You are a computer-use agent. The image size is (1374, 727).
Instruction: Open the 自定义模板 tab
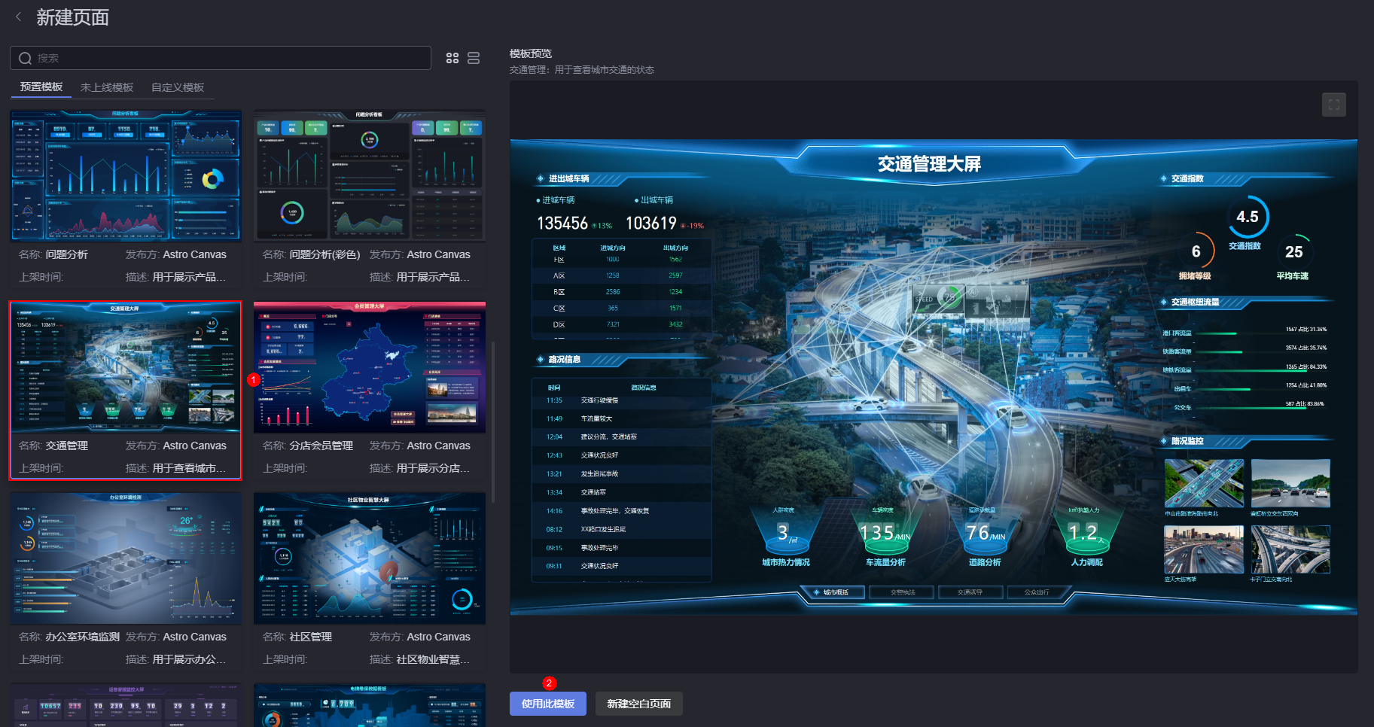[x=178, y=87]
